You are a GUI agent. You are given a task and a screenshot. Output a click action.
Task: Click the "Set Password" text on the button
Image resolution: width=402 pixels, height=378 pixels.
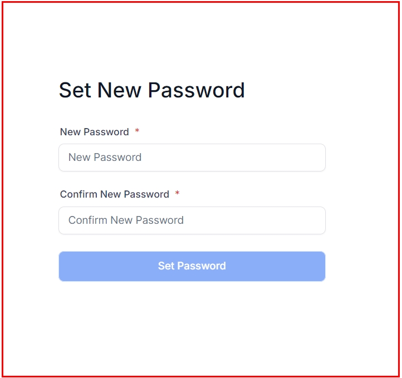(x=192, y=266)
